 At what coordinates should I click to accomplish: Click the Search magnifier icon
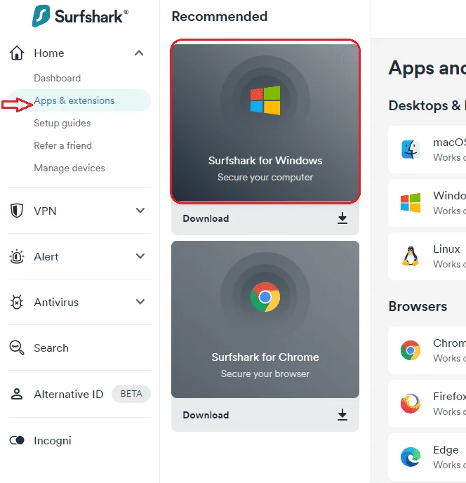pyautogui.click(x=17, y=348)
